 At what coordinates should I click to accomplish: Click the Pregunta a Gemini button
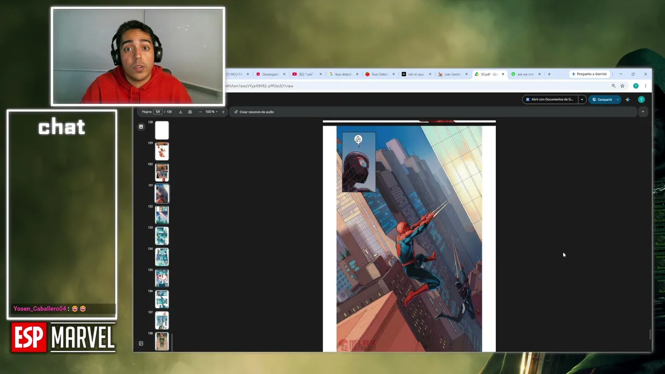pos(589,74)
